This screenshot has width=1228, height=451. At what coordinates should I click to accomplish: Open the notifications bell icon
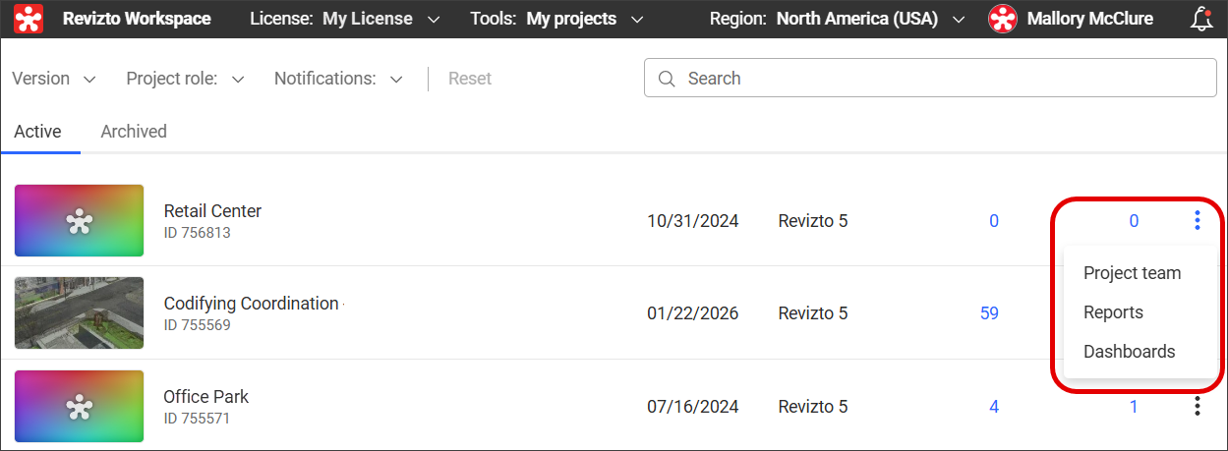pyautogui.click(x=1200, y=19)
